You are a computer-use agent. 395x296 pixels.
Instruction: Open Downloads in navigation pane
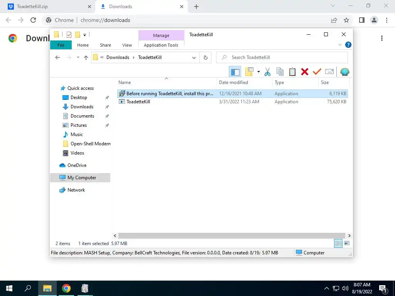[x=78, y=107]
